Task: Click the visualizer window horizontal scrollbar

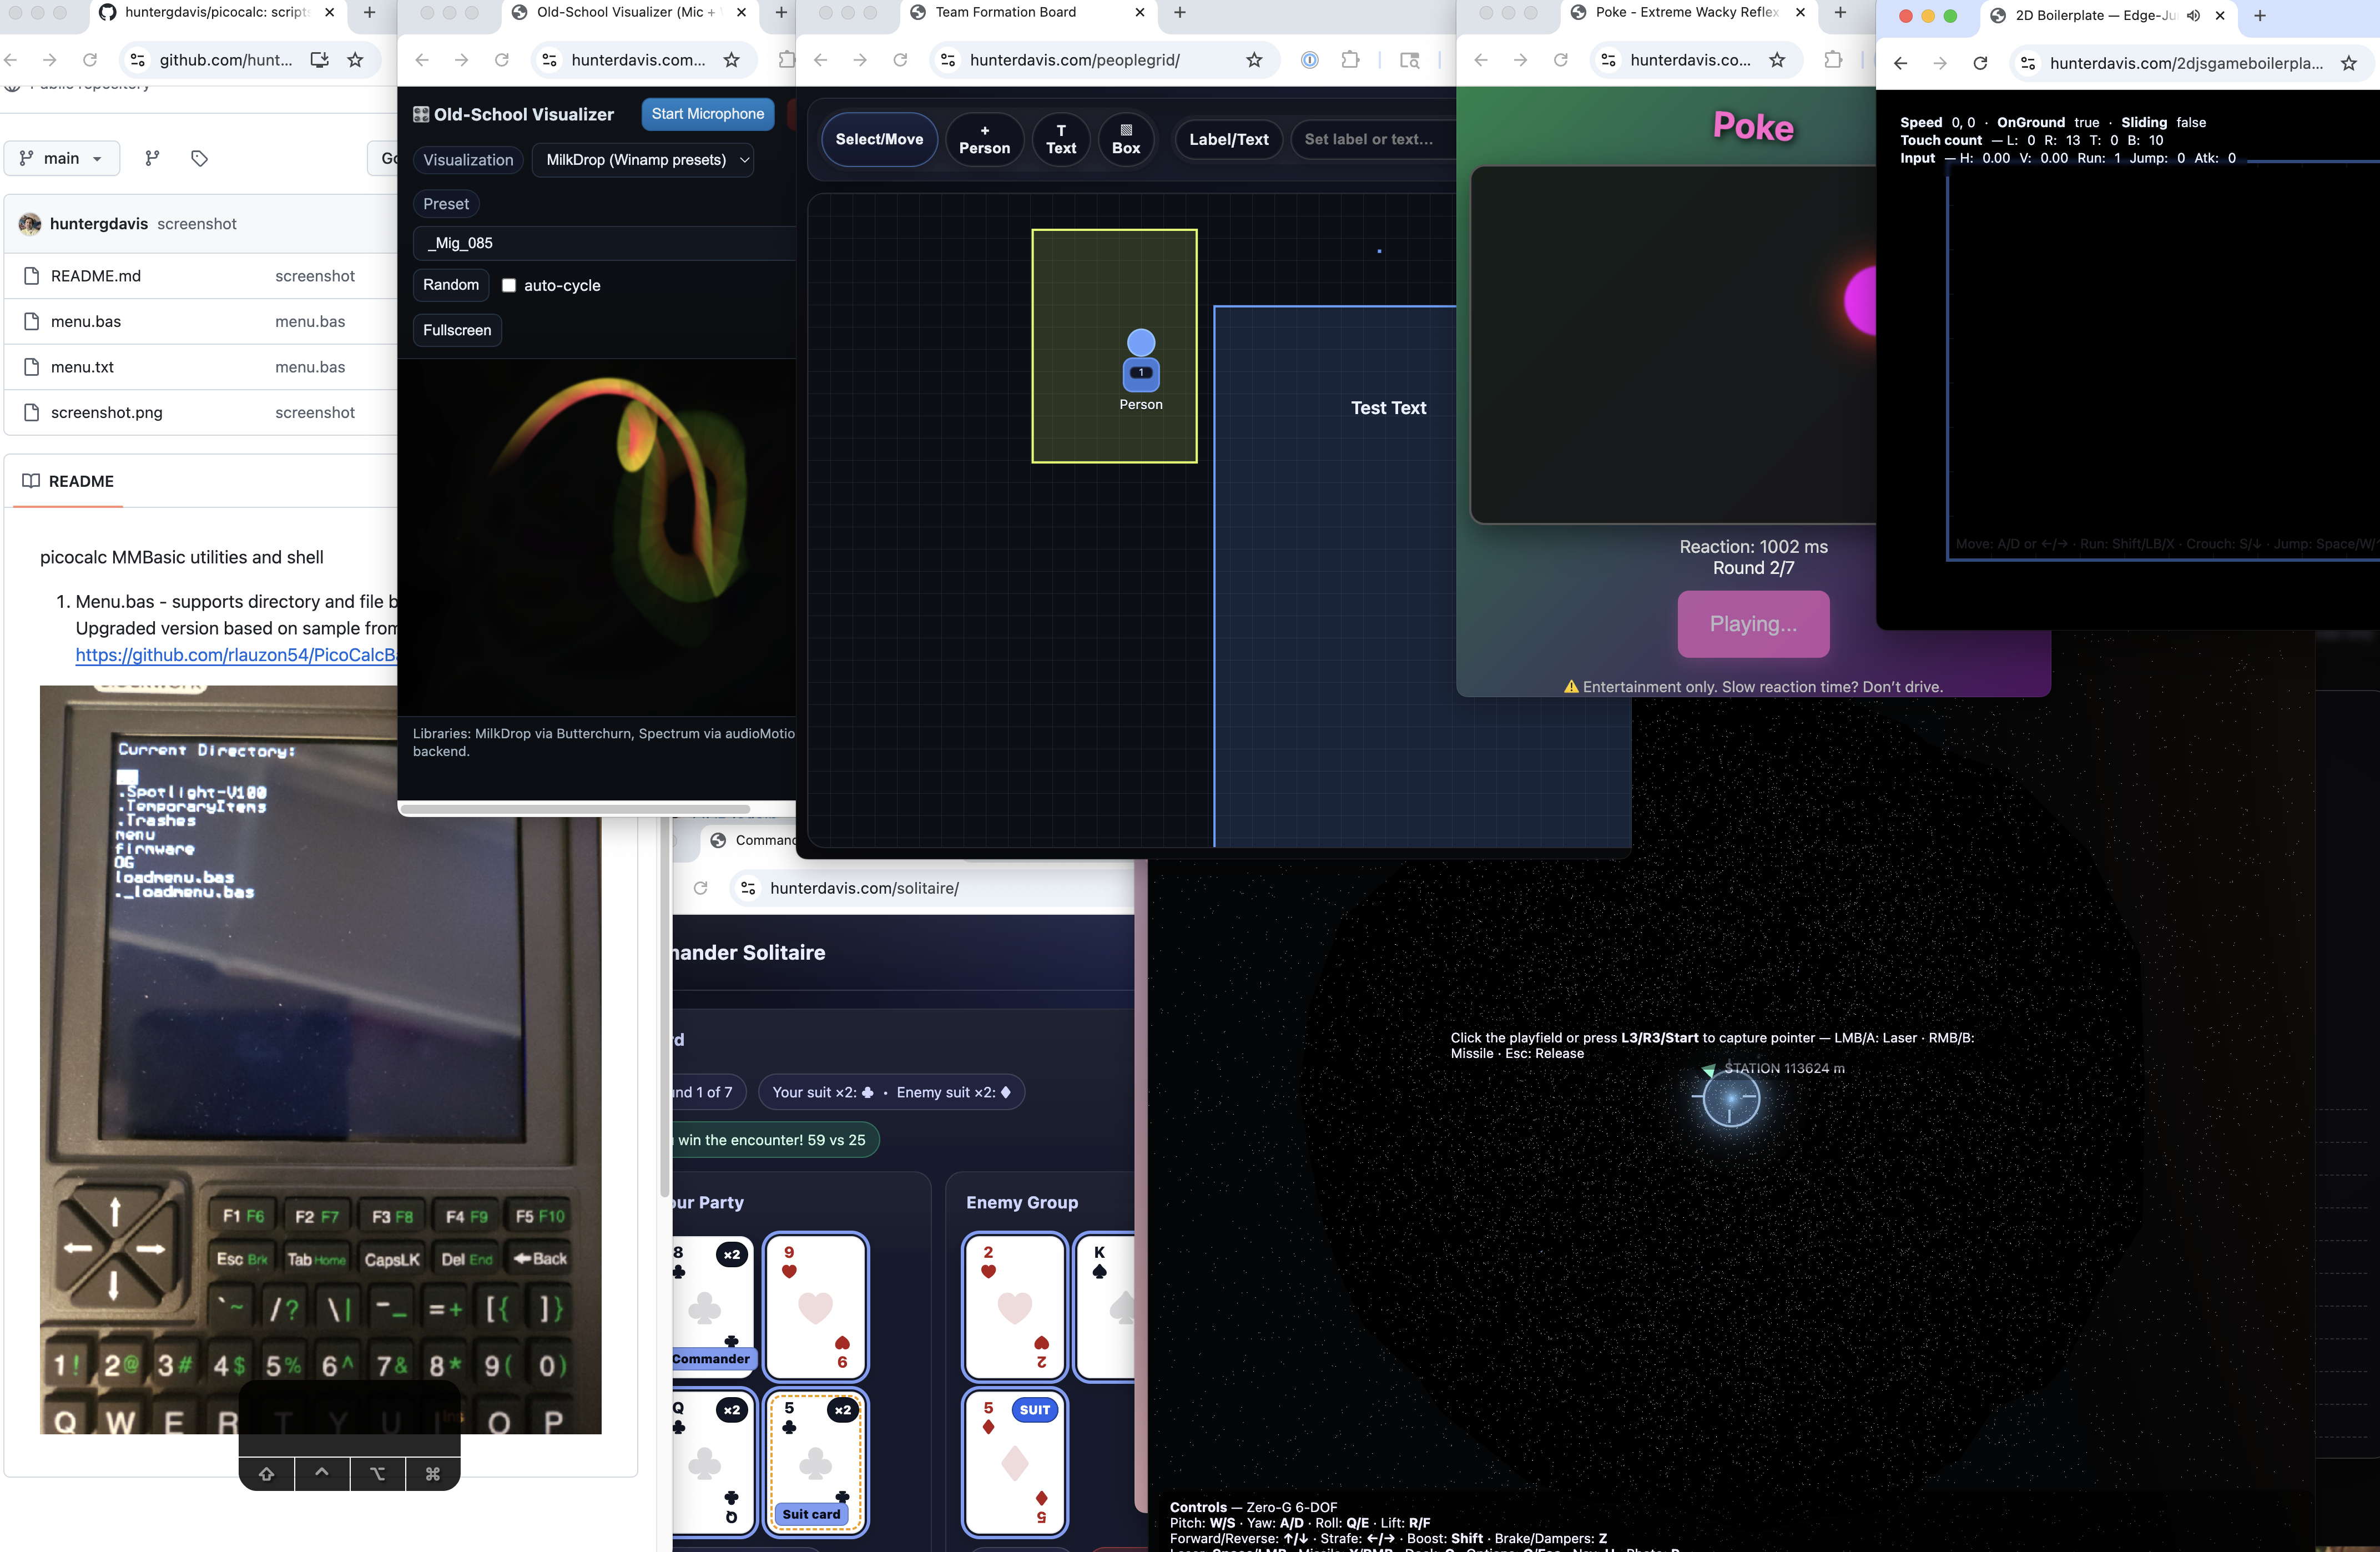Action: point(575,808)
